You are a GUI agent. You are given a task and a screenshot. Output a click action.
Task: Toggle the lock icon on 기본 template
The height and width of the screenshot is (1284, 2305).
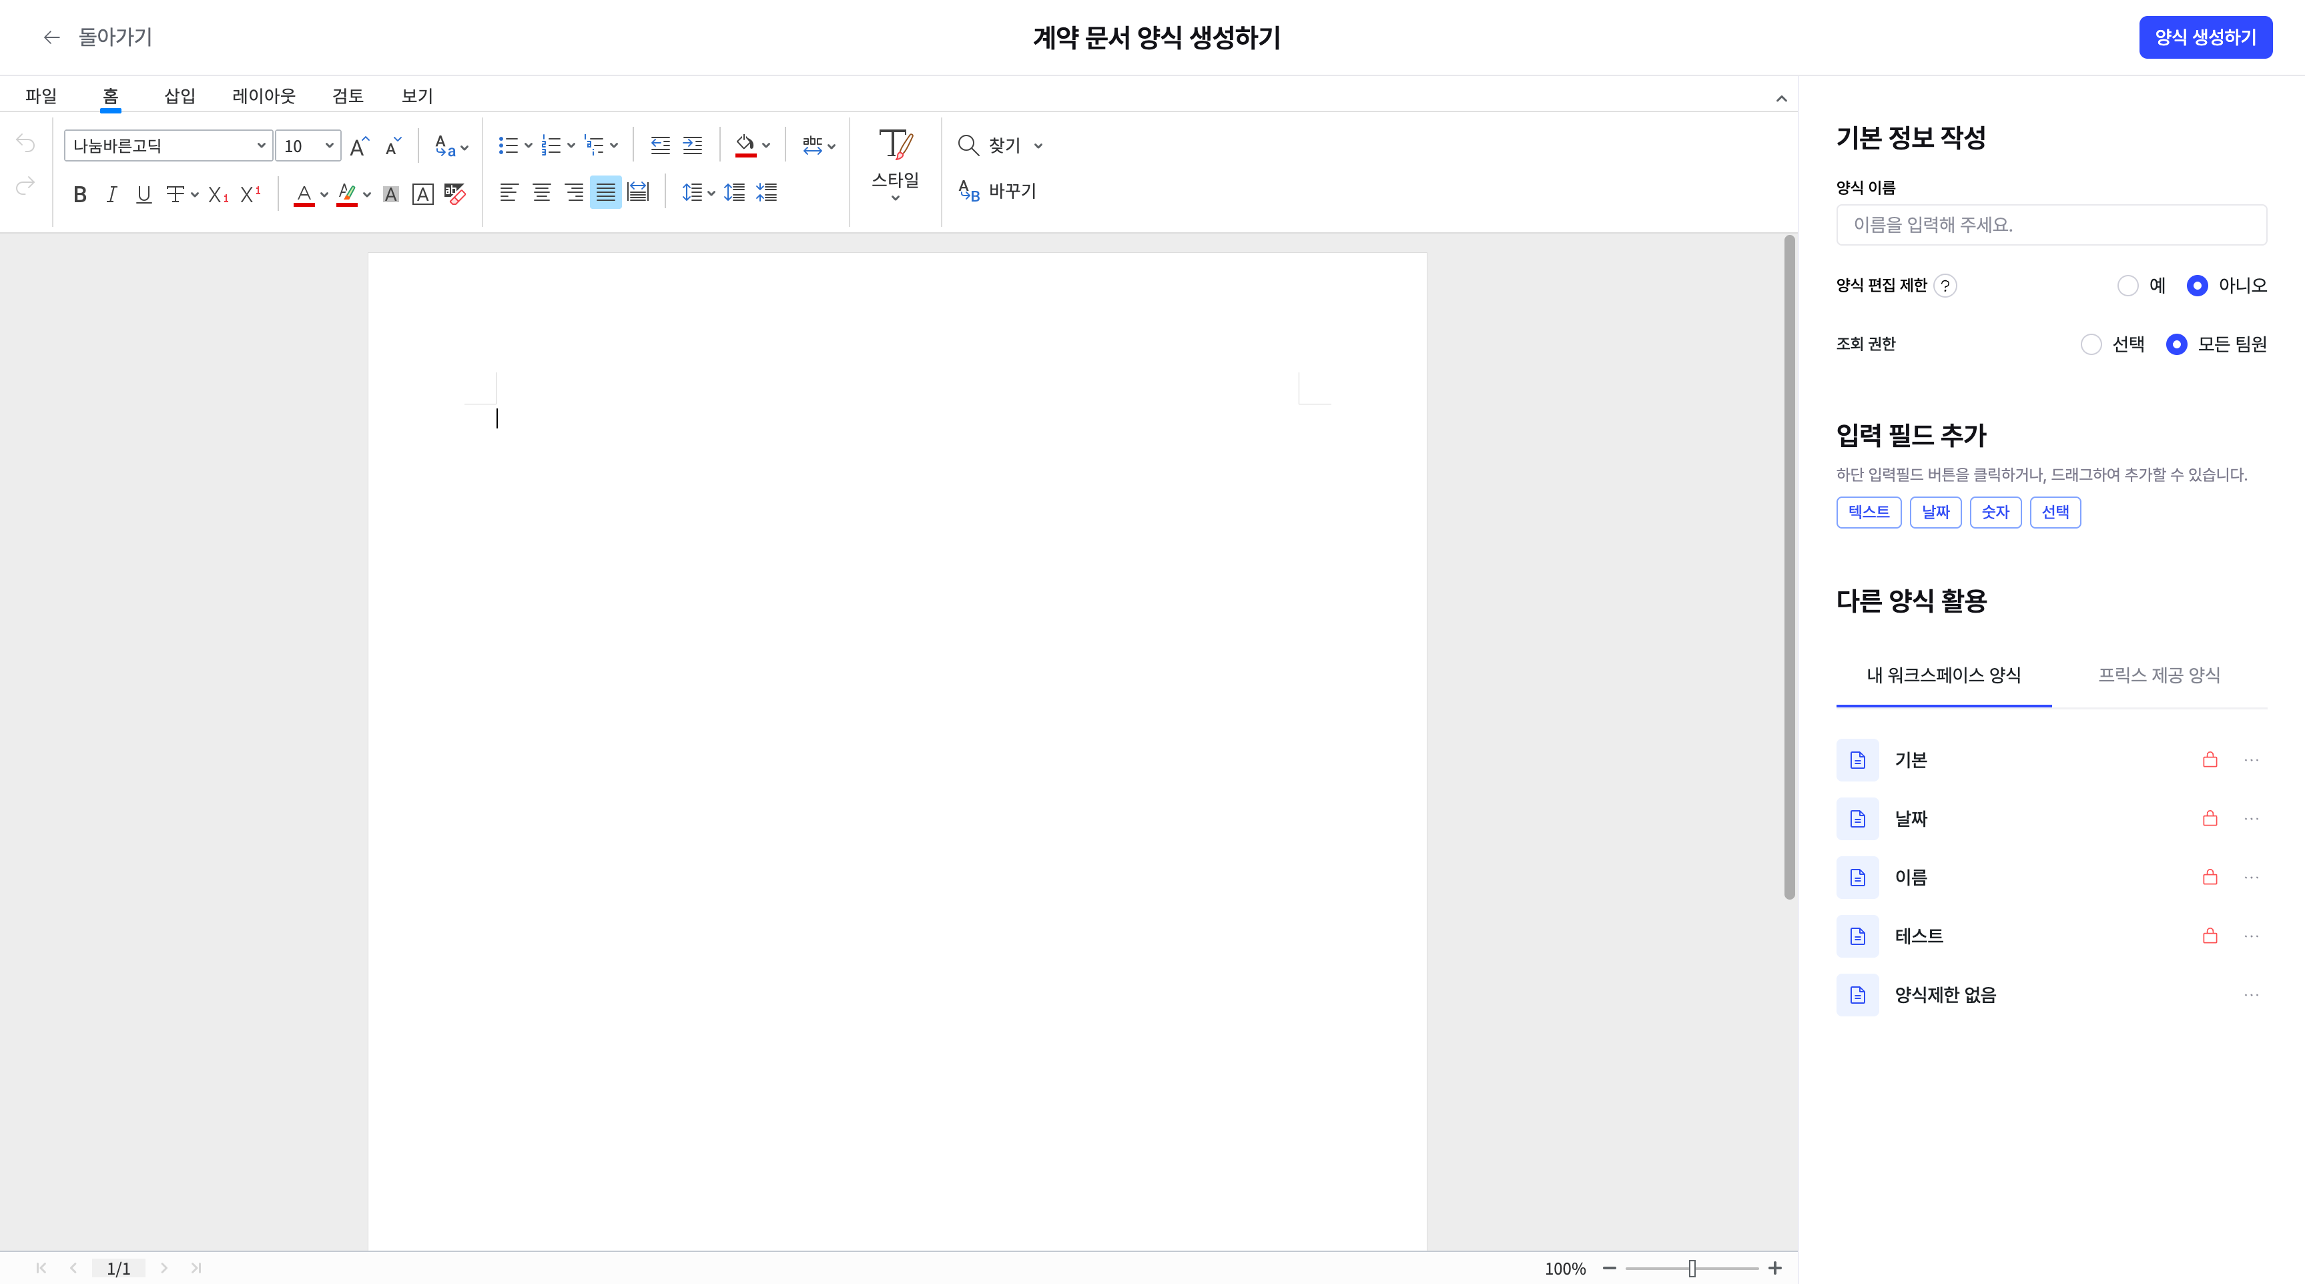point(2210,759)
